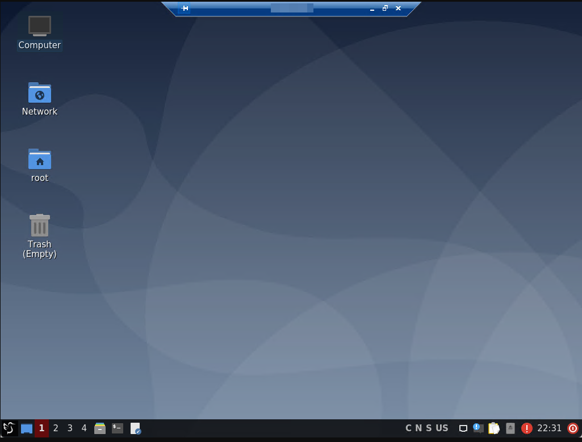Switch to workspace 4

tap(84, 428)
